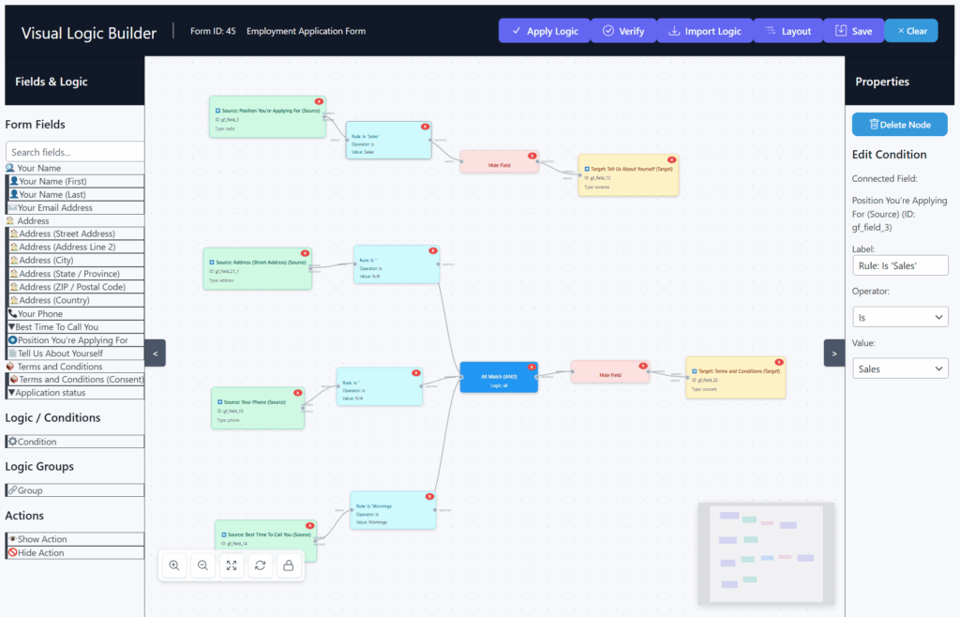The image size is (960, 617).
Task: Select Application status field
Action: [75, 393]
